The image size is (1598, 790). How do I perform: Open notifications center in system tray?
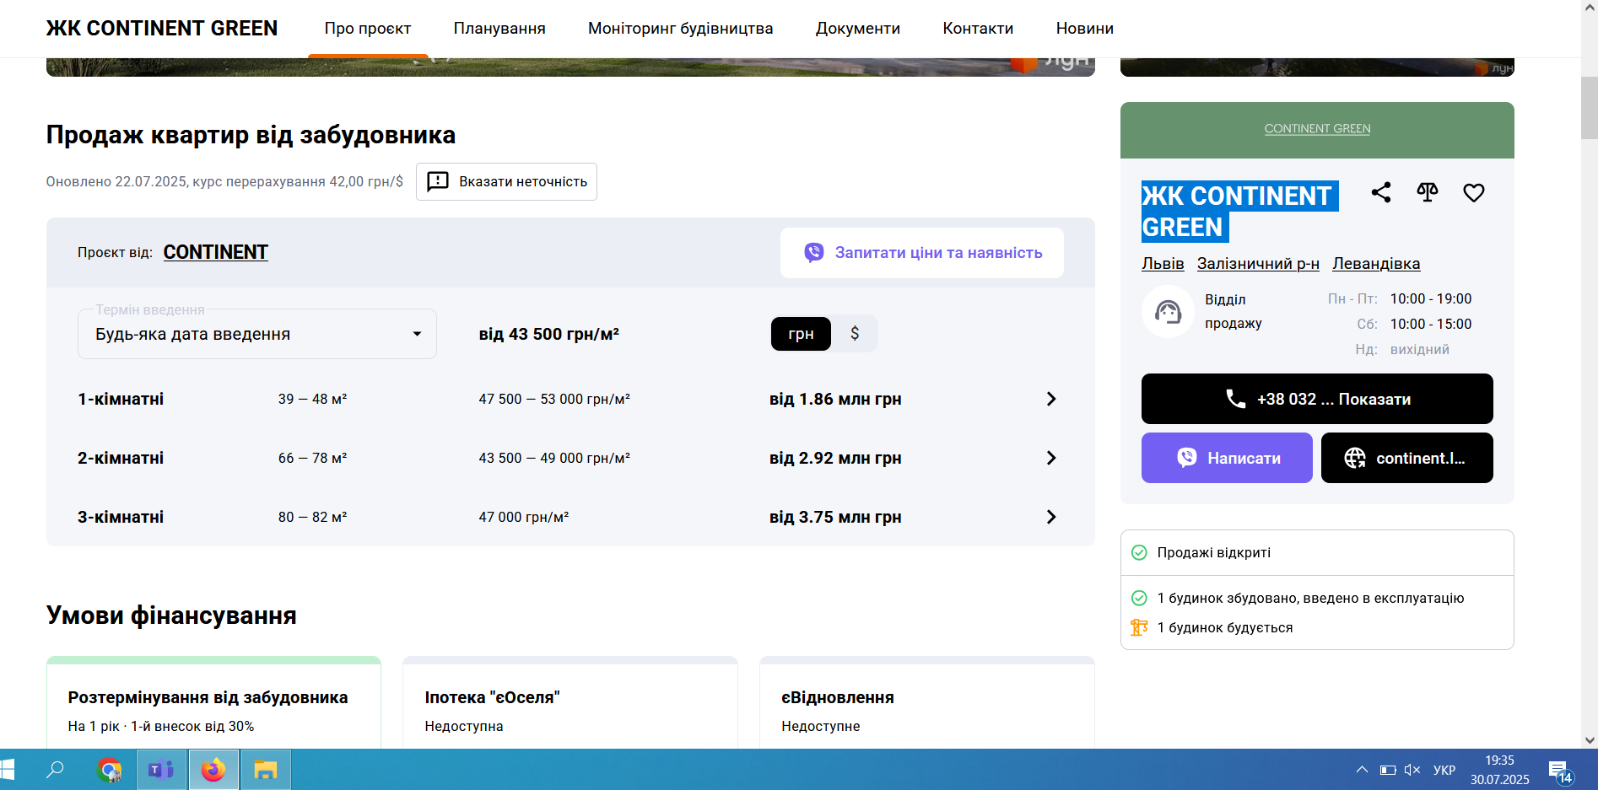click(x=1559, y=771)
